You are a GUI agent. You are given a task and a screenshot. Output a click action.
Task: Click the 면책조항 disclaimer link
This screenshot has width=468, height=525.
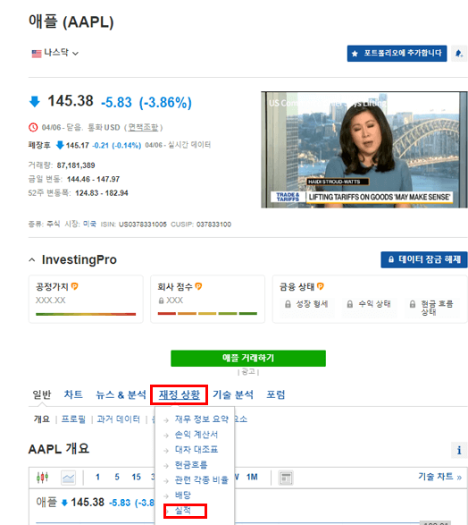(143, 127)
